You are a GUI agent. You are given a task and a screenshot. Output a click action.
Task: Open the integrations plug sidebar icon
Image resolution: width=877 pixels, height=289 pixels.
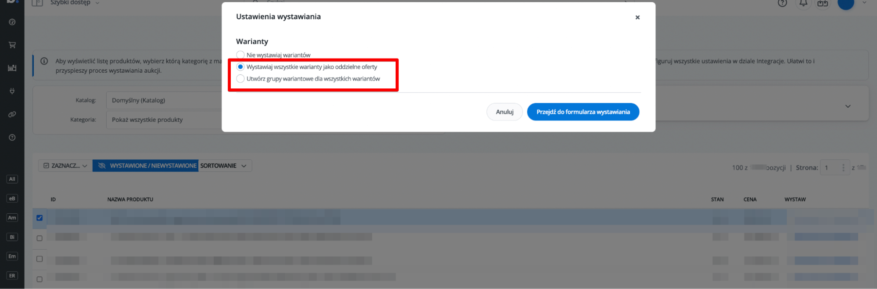click(x=12, y=91)
